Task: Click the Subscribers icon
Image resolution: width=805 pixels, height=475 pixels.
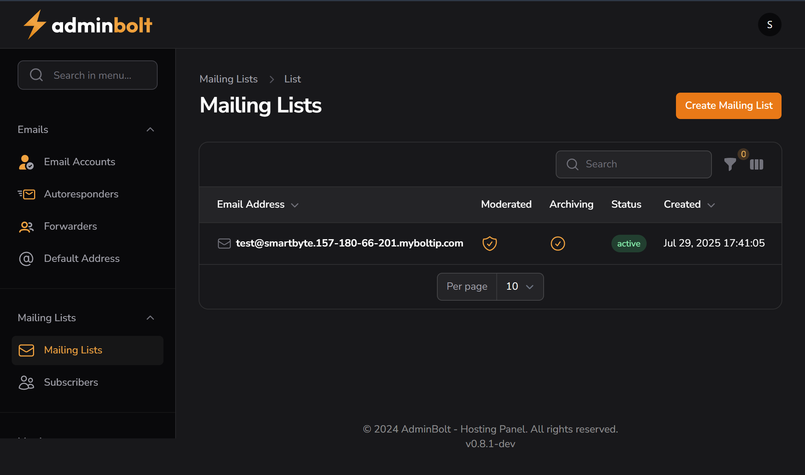Action: pyautogui.click(x=26, y=382)
